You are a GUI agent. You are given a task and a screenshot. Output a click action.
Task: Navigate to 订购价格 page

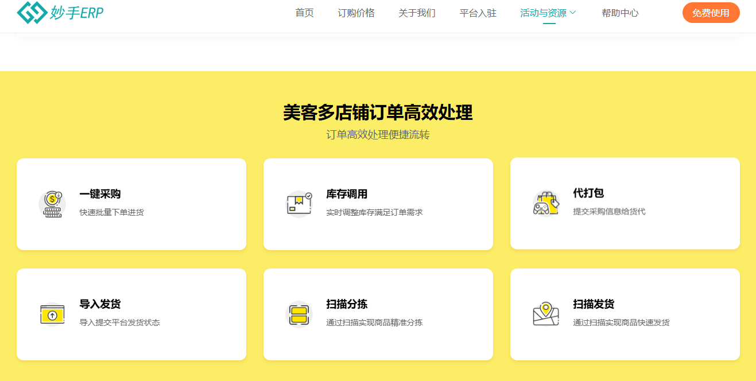coord(356,13)
